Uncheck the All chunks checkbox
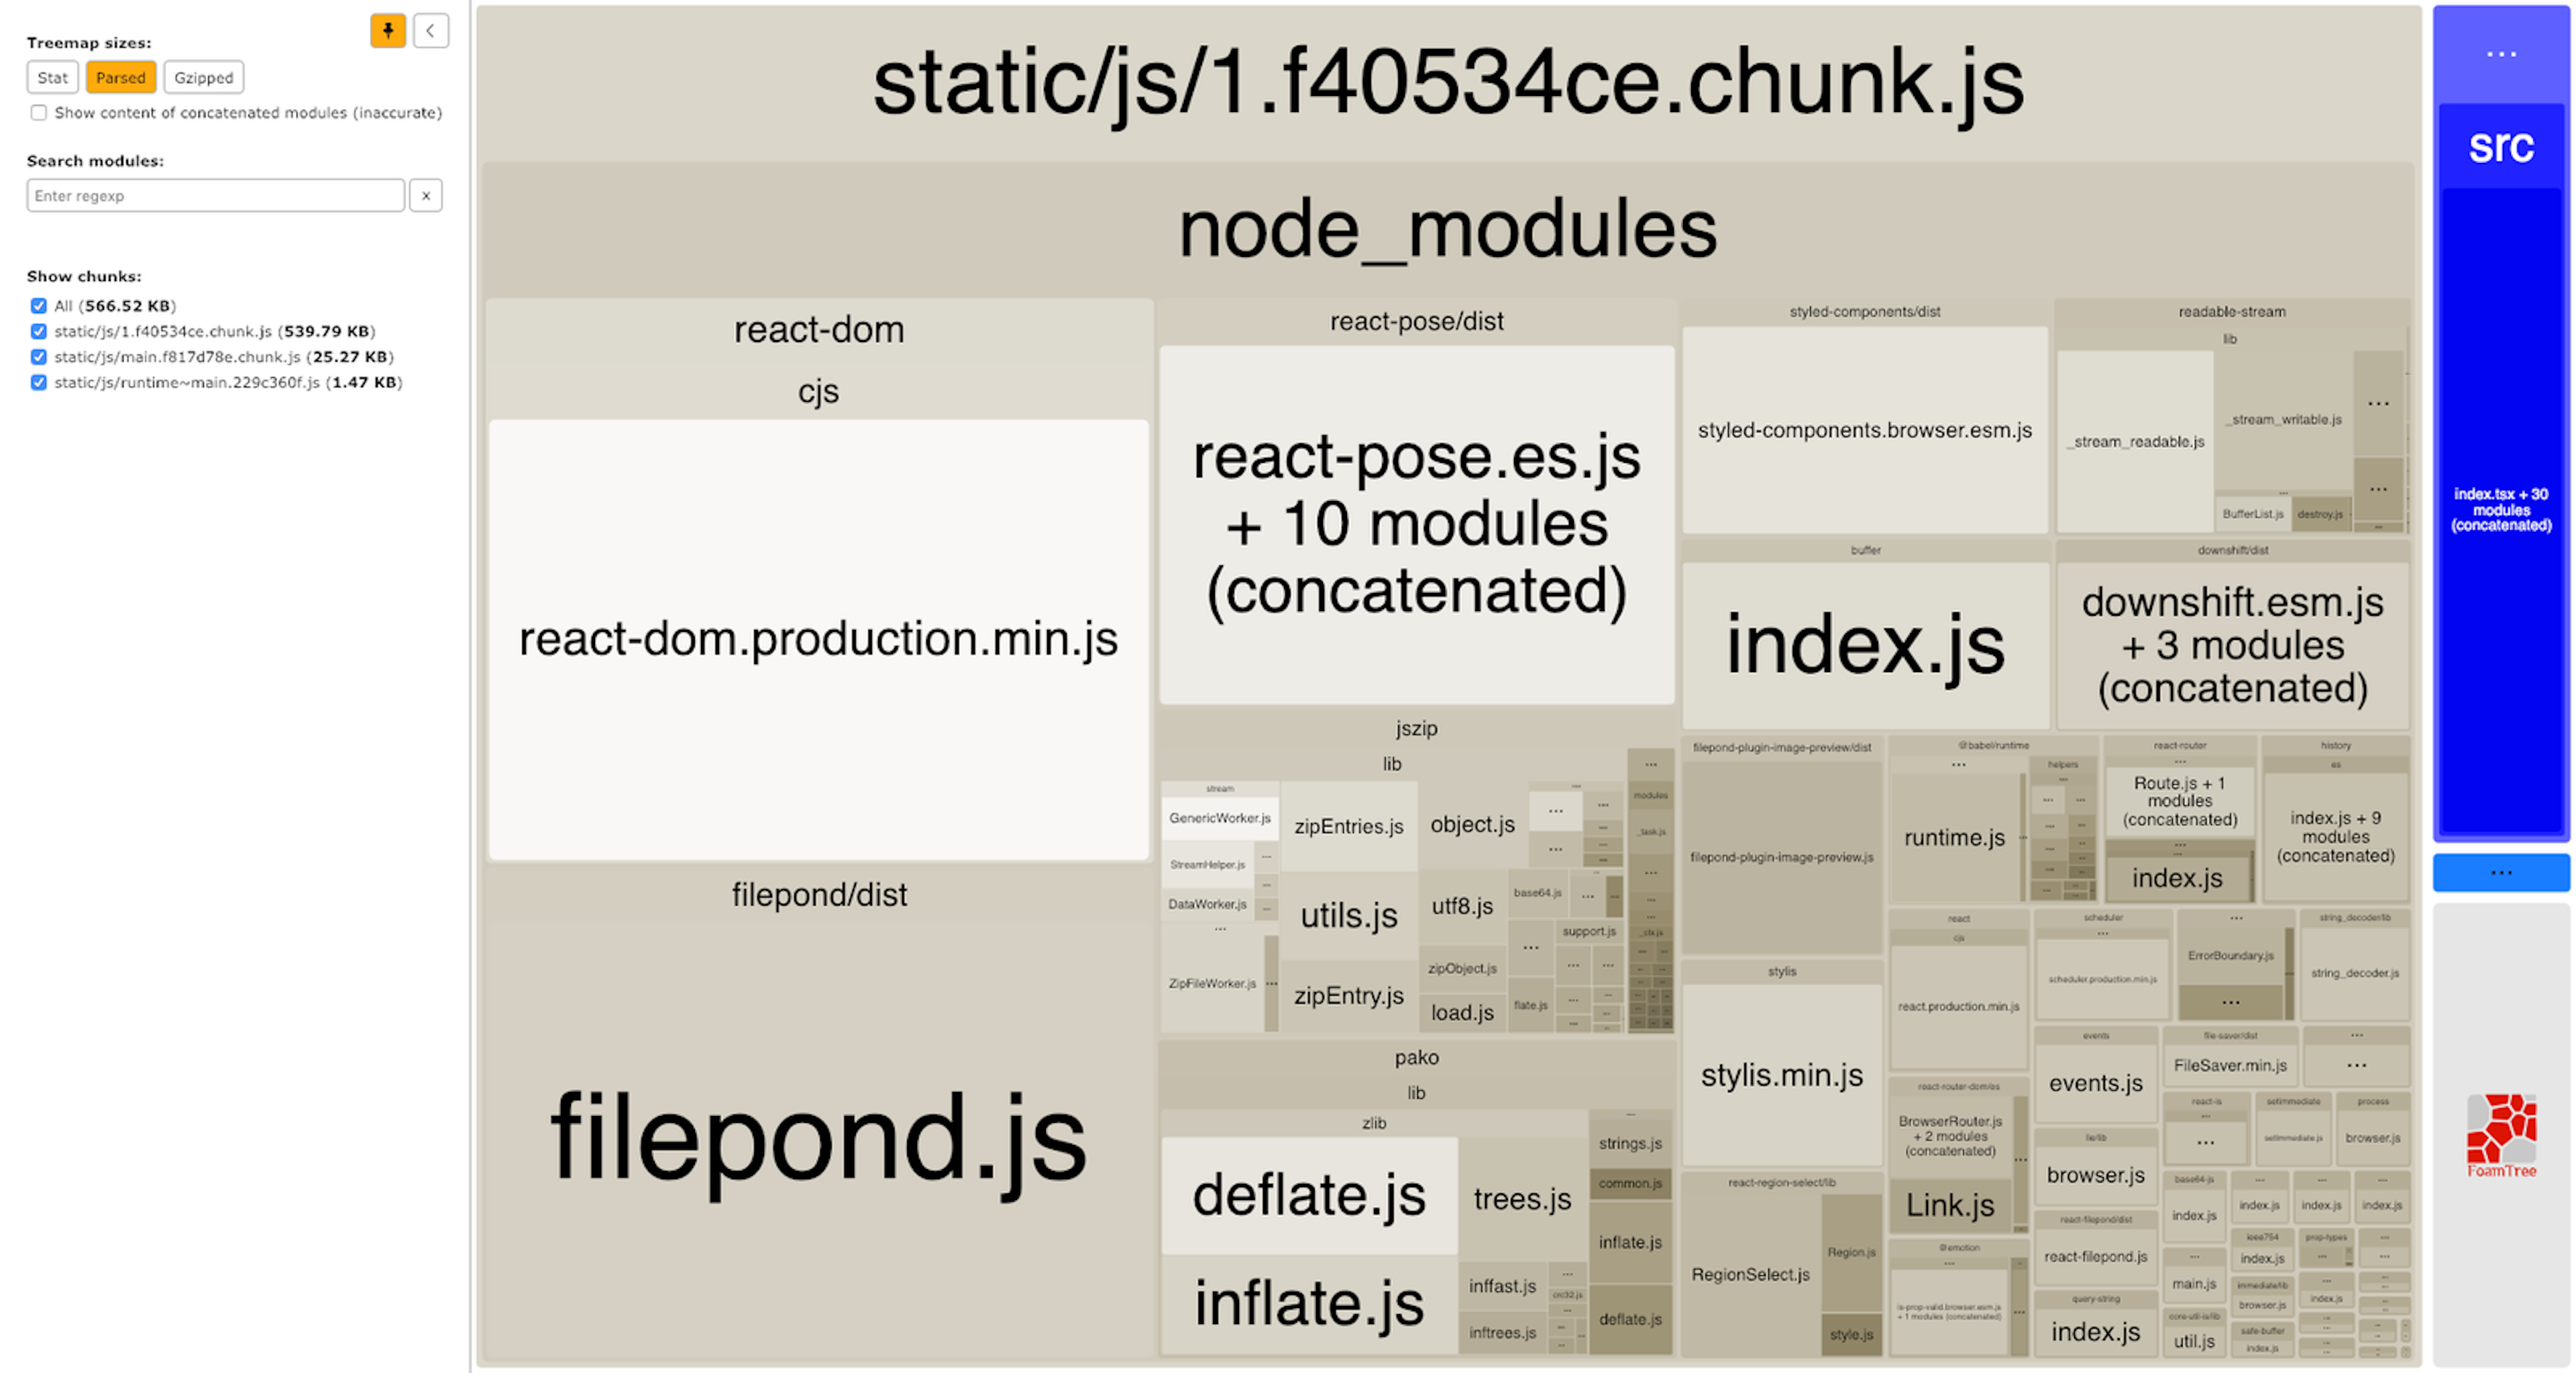 [38, 306]
